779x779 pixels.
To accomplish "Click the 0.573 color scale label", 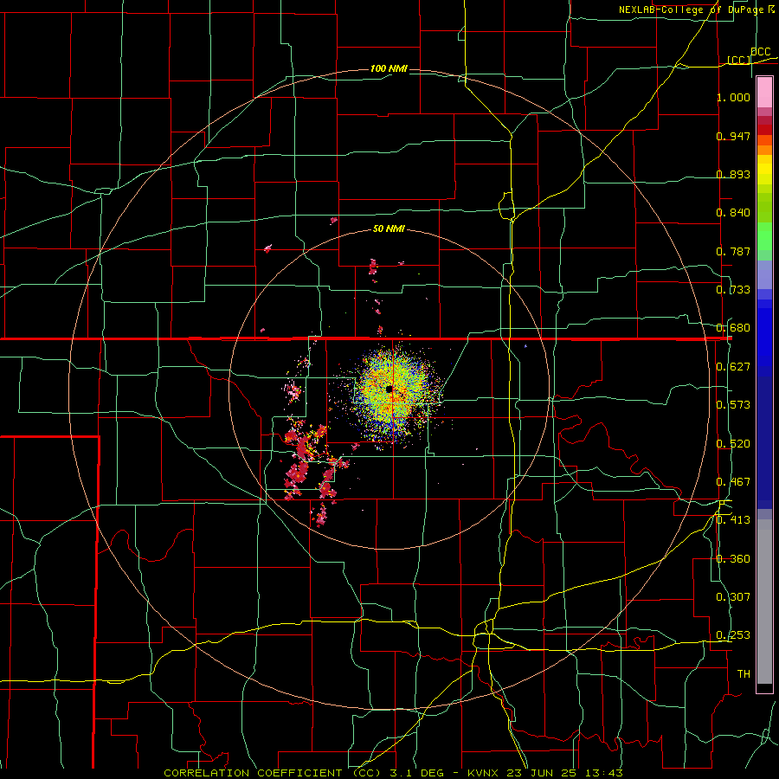I will click(x=733, y=405).
